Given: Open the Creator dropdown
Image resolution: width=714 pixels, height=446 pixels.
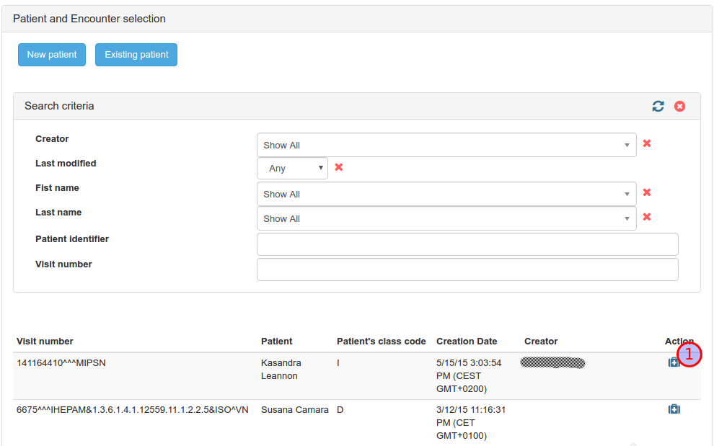Looking at the screenshot, I should click(446, 145).
